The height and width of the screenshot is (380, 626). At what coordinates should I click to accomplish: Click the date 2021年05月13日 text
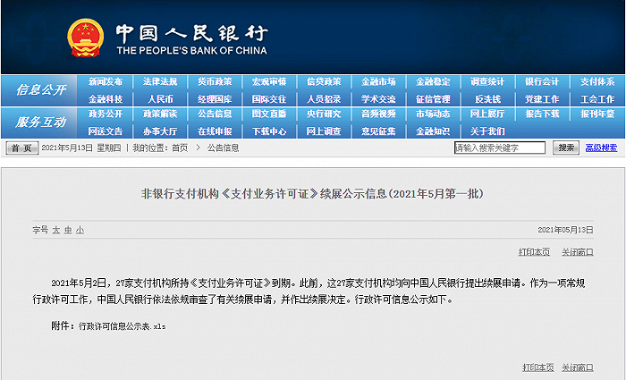click(565, 230)
